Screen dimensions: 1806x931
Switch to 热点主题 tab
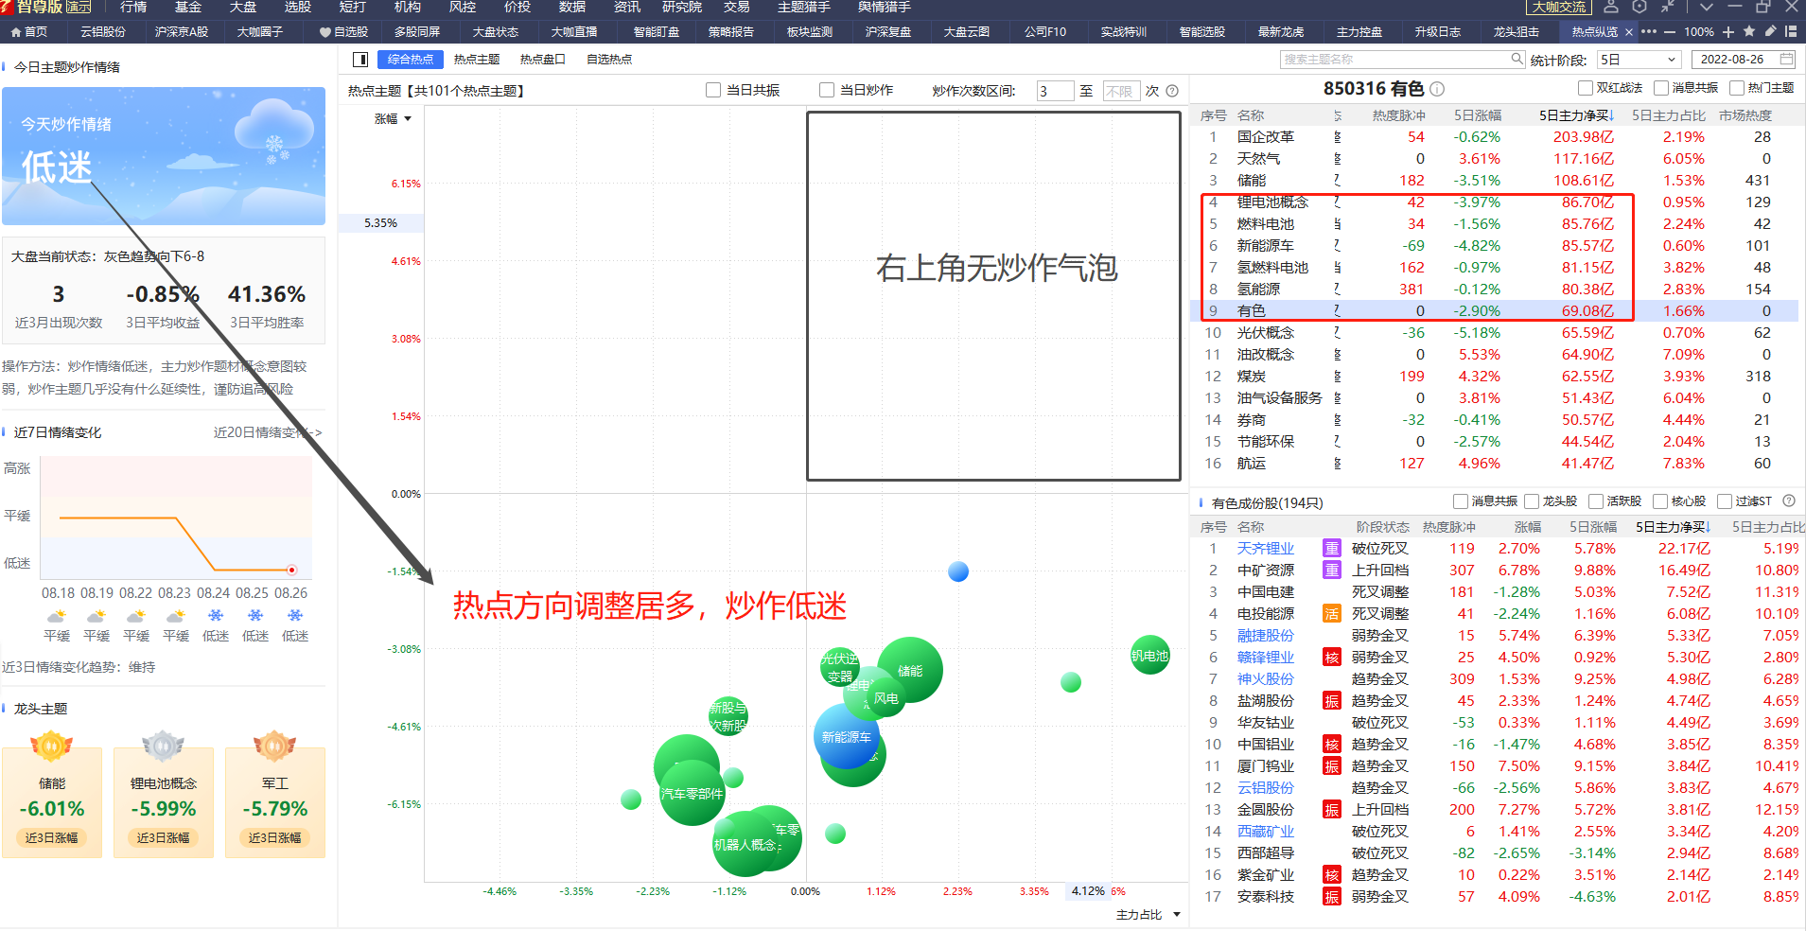[477, 60]
